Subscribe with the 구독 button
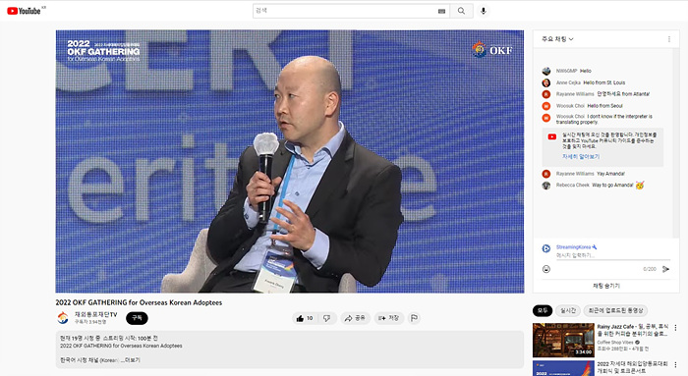 137,318
